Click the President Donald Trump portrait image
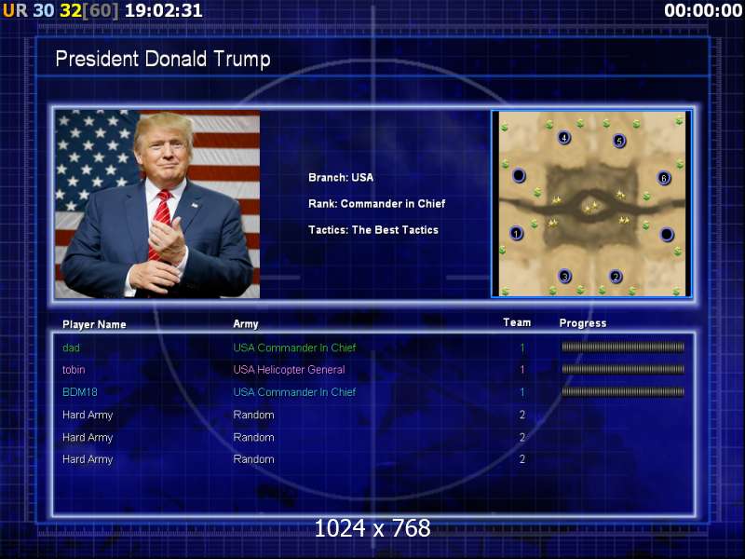 coord(157,204)
